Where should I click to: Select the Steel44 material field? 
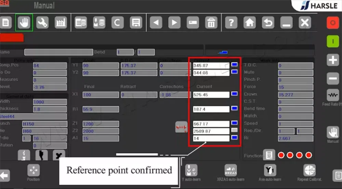pyautogui.click(x=33, y=117)
